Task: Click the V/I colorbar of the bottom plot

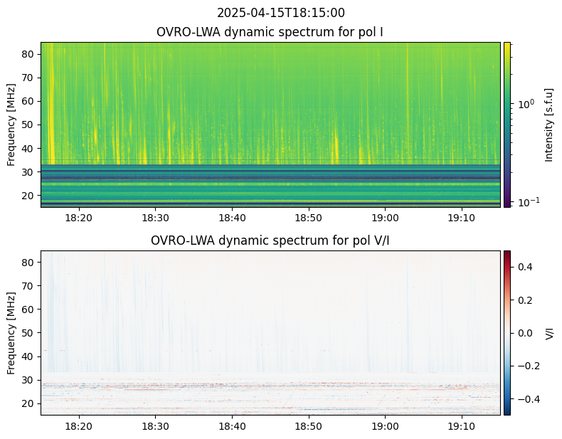Action: coord(507,332)
